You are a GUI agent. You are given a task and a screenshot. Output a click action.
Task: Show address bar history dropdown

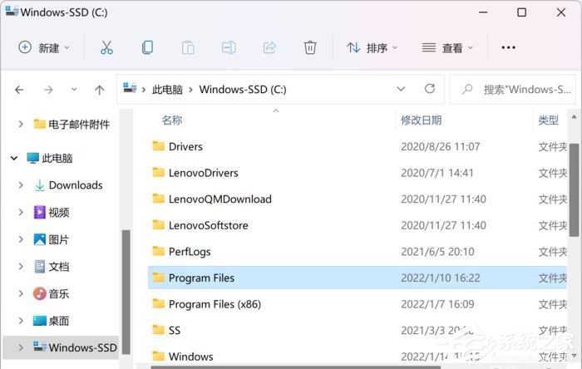coord(401,89)
